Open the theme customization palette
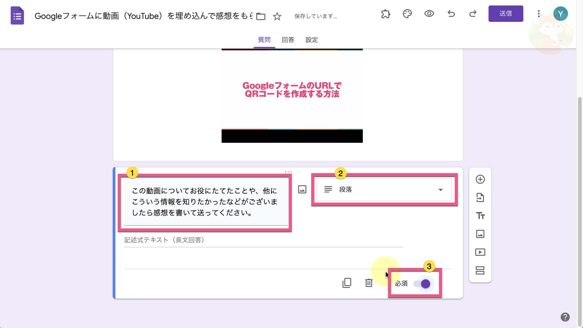 pyautogui.click(x=407, y=14)
